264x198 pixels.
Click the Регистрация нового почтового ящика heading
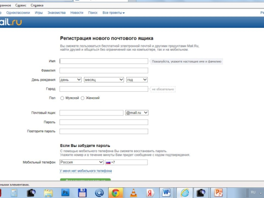tap(107, 38)
